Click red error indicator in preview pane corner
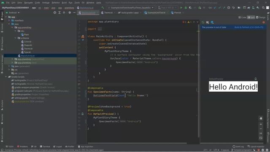270x152 pixels. tap(264, 22)
